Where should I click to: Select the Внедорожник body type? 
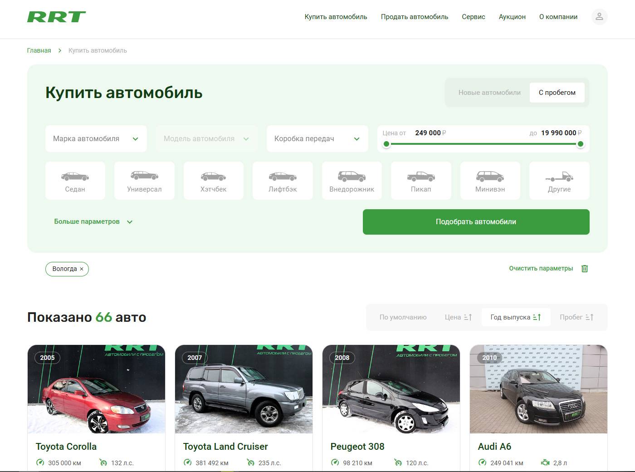pyautogui.click(x=352, y=181)
